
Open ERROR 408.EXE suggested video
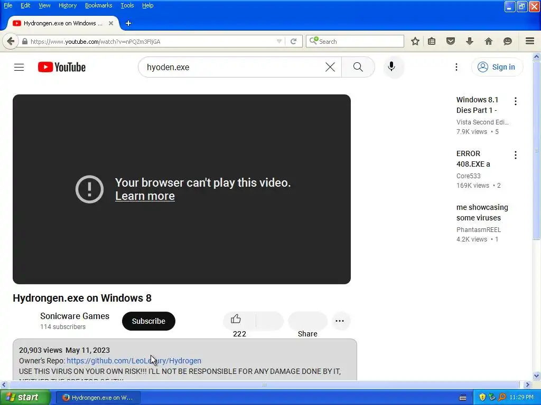pyautogui.click(x=473, y=159)
